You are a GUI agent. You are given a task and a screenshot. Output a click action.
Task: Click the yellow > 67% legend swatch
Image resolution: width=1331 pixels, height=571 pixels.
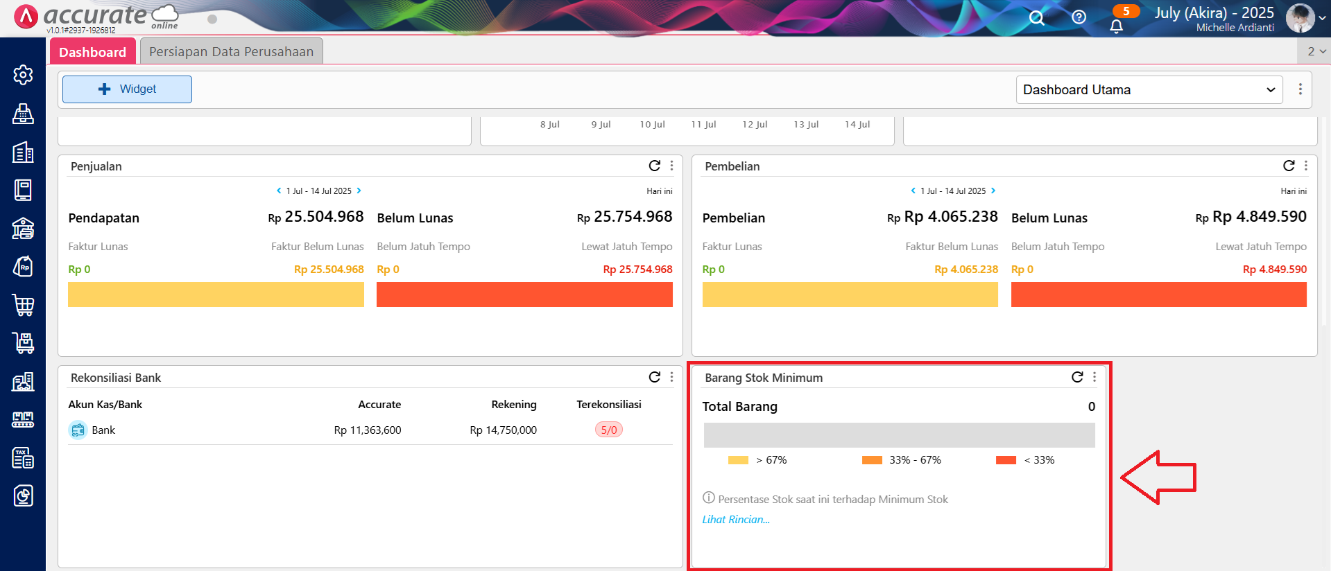tap(738, 460)
